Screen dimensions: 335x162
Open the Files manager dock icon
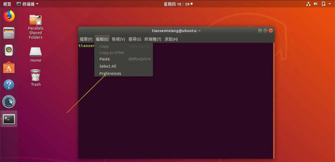pos(9,33)
